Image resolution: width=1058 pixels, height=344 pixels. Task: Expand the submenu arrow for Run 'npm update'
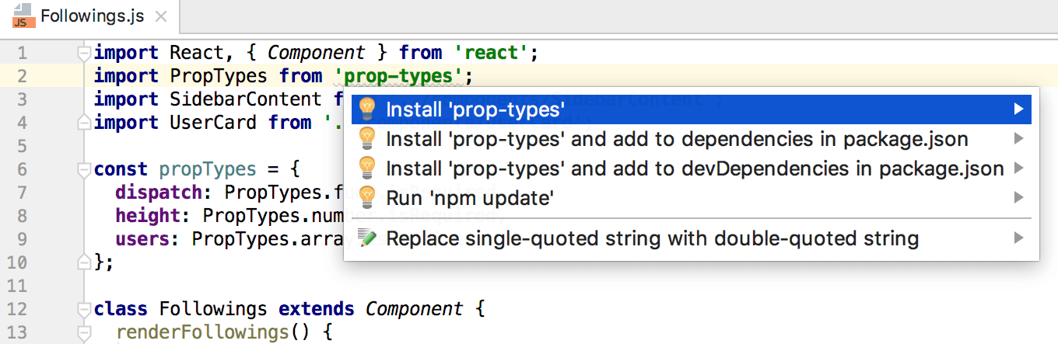click(x=1018, y=198)
